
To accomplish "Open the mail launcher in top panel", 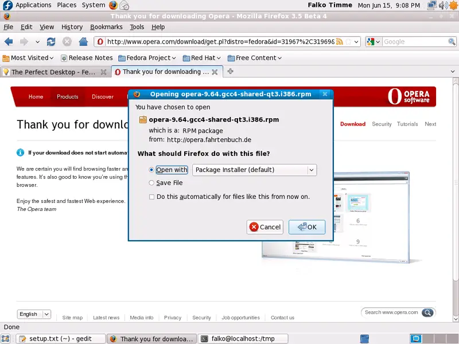I will coord(125,5).
